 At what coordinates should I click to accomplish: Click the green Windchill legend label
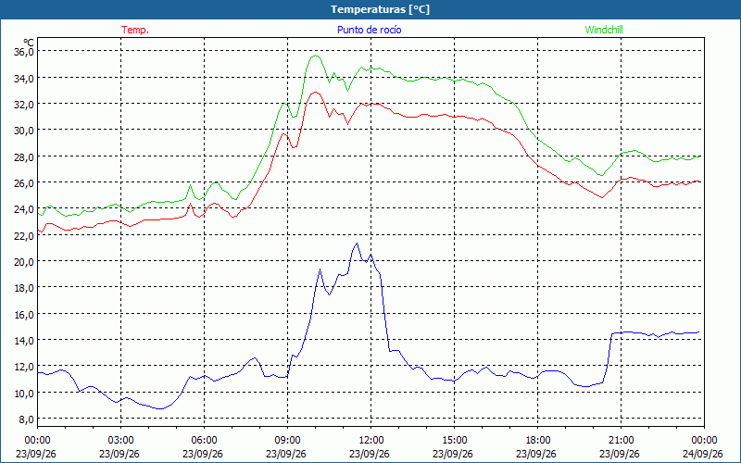pos(604,30)
